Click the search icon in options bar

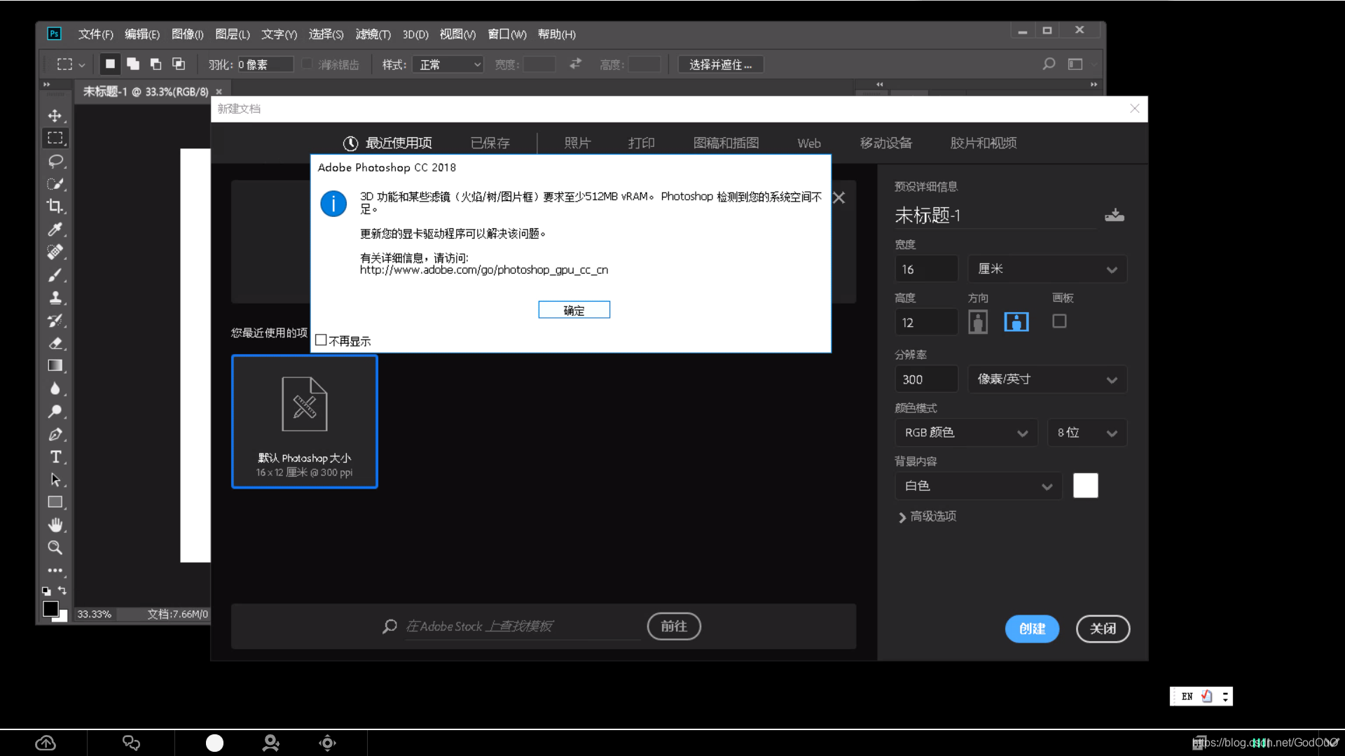(1049, 64)
